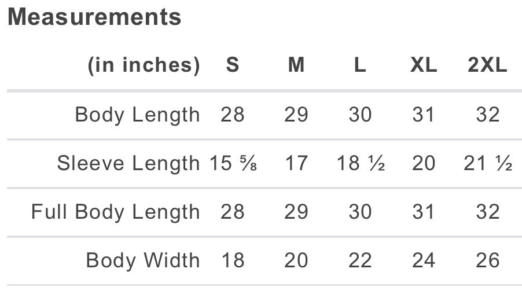The image size is (522, 298).
Task: Select Sleeve Length value 20 for XL
Action: pos(424,164)
